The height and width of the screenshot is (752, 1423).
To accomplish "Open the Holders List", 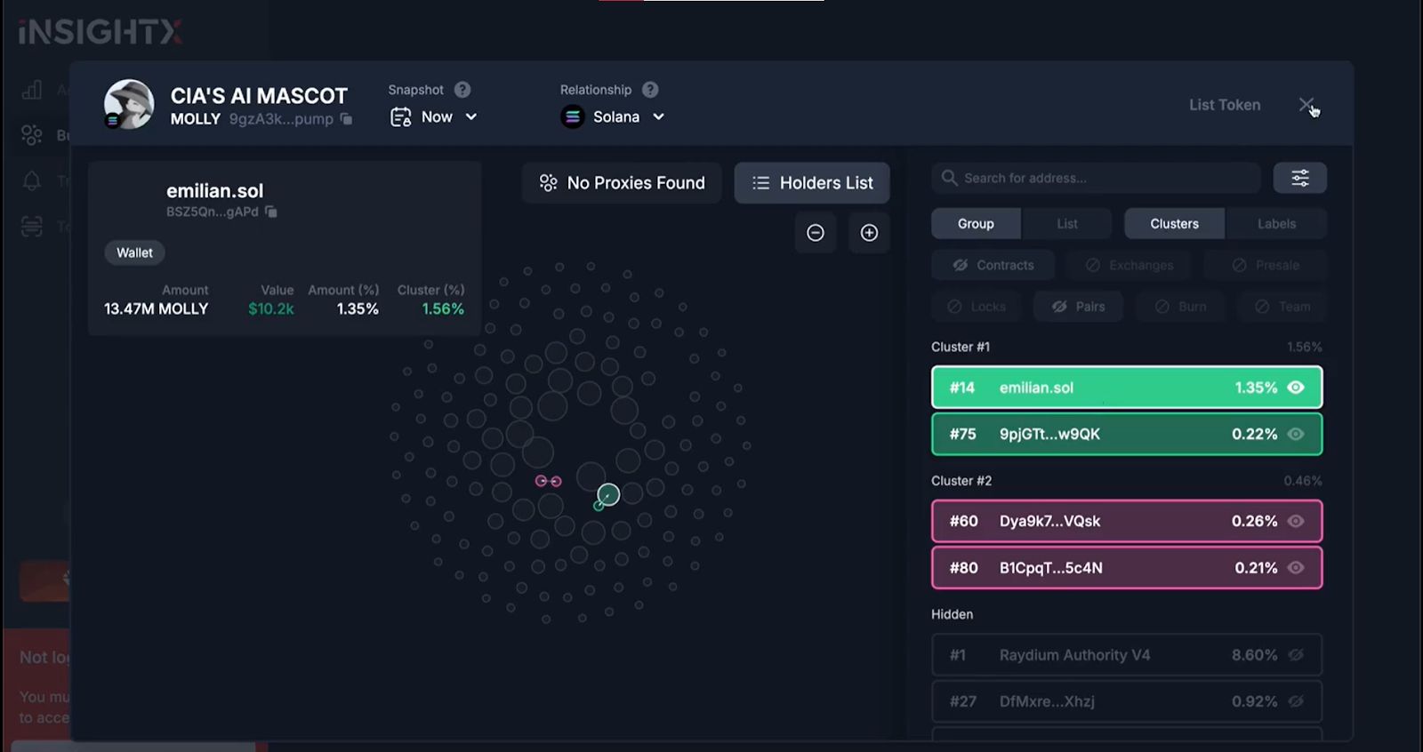I will [x=812, y=183].
